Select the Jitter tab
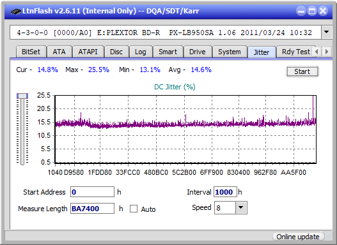Screen dimensions: 337x245 [x=262, y=52]
